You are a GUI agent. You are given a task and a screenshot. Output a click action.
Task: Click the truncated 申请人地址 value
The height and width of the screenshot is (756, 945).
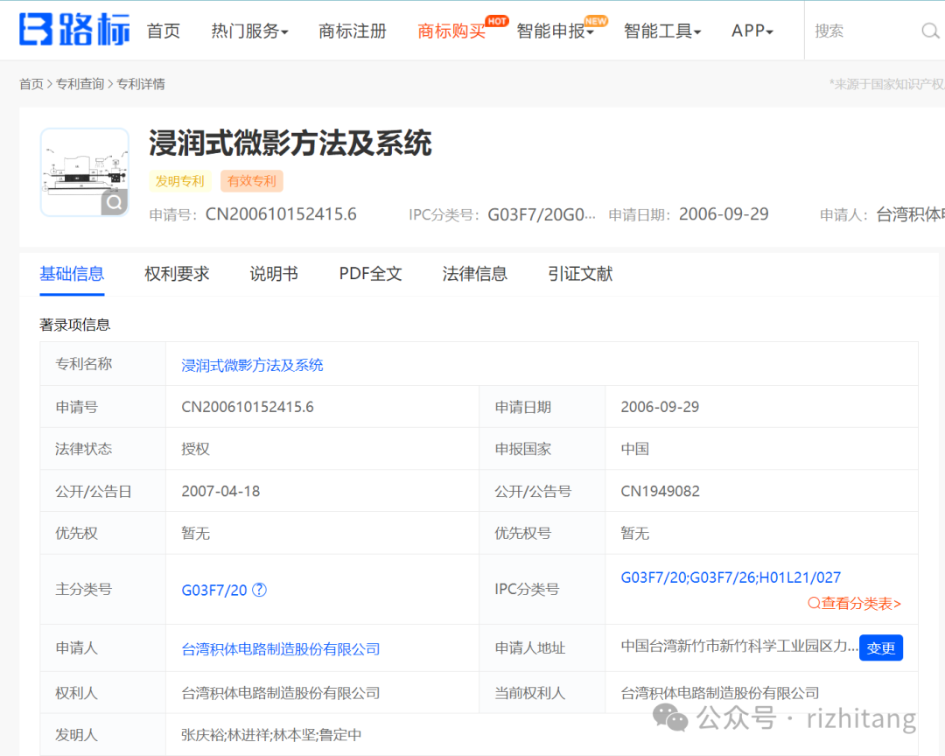pyautogui.click(x=739, y=647)
